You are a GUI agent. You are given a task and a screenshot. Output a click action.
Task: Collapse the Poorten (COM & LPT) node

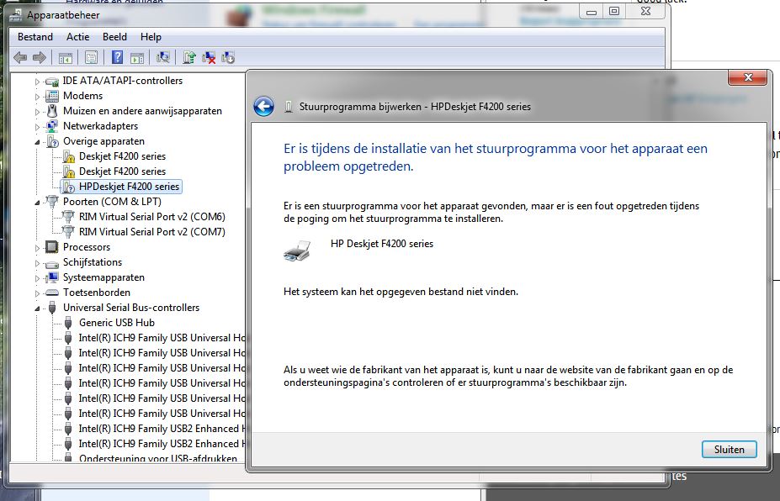pos(37,203)
